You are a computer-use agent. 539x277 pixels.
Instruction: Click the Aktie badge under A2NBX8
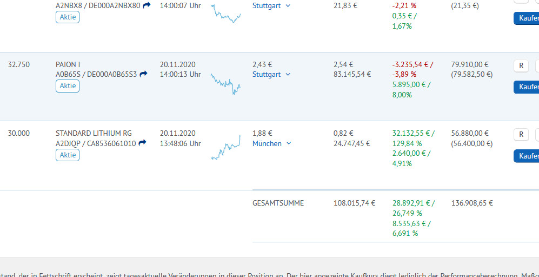(68, 17)
